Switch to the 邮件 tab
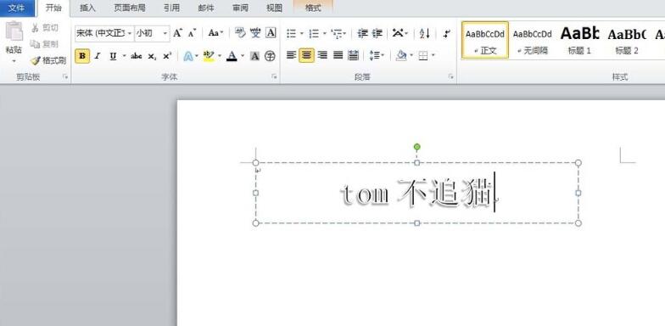This screenshot has height=326, width=665. [205, 8]
